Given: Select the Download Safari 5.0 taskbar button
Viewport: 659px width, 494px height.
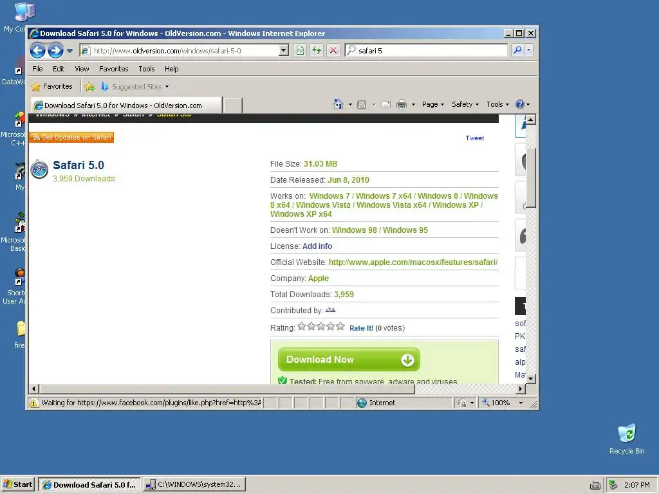Looking at the screenshot, I should tap(89, 485).
